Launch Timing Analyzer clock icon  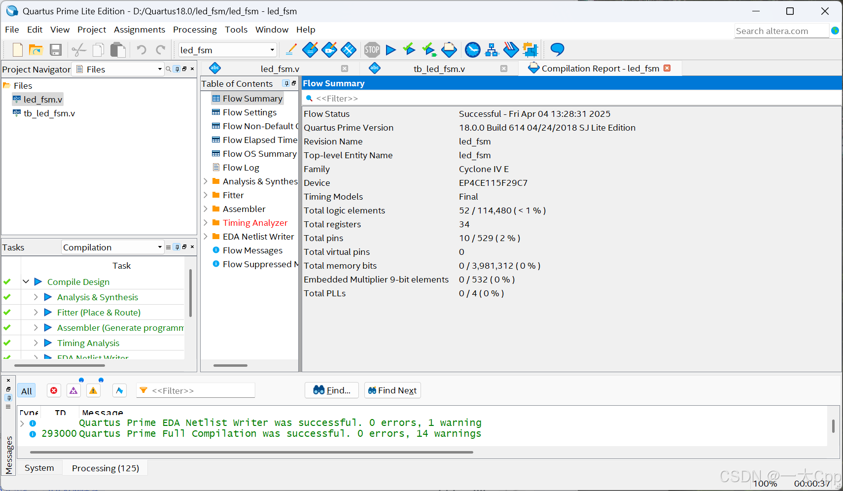473,49
